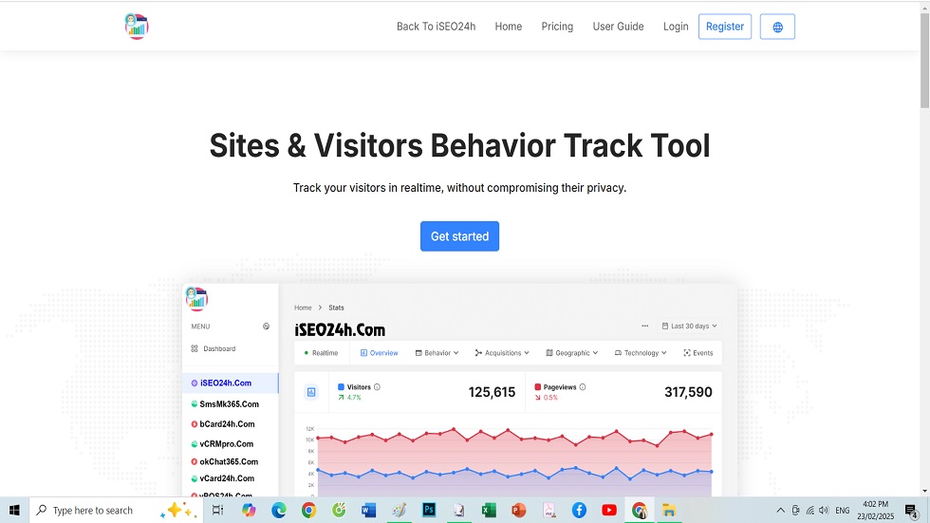
Task: Toggle the blue Visitors legend square
Action: [342, 387]
